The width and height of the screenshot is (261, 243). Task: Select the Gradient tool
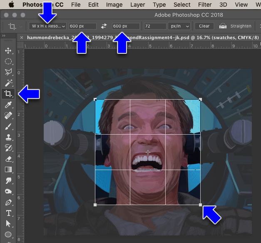[8, 170]
